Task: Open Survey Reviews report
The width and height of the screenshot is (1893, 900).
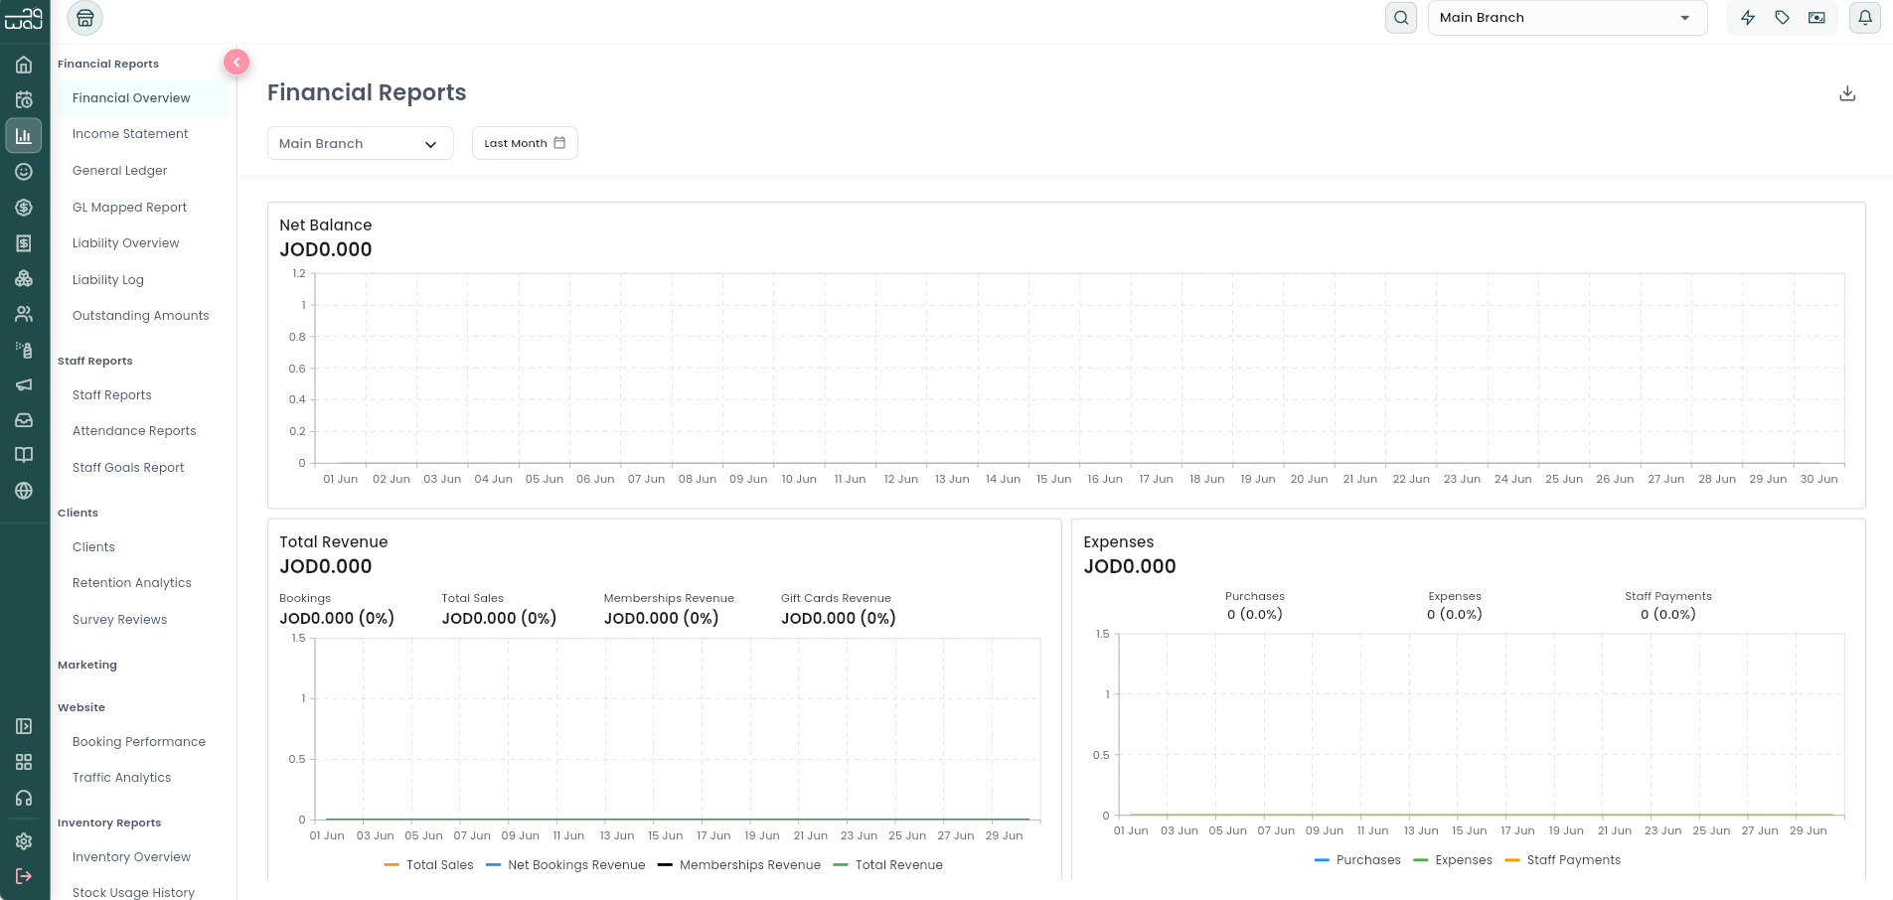Action: point(119,620)
